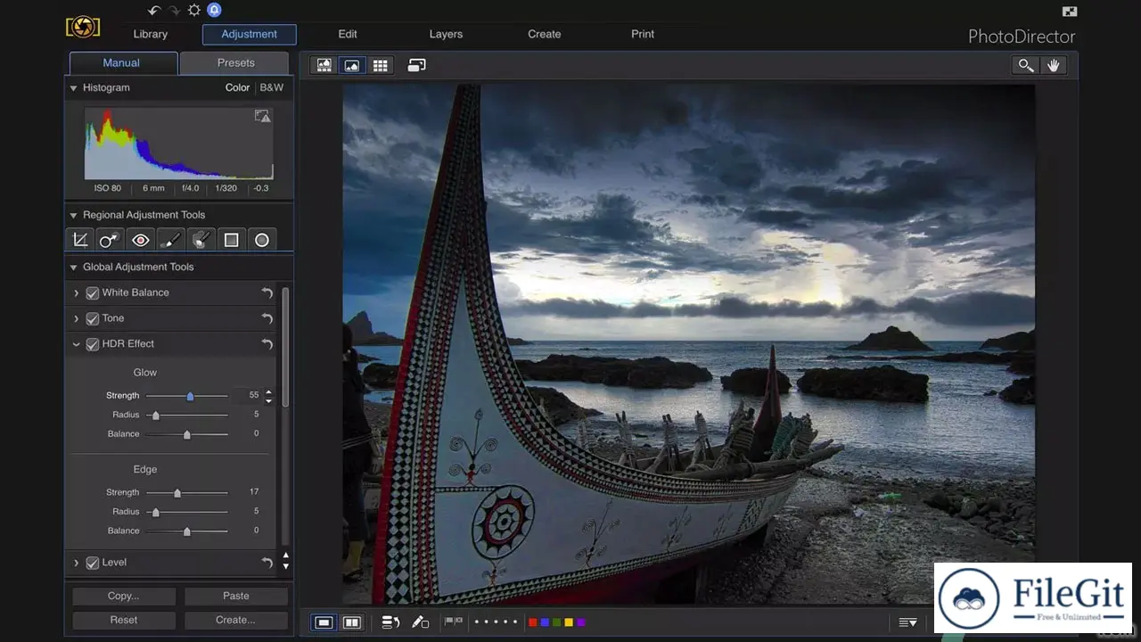This screenshot has height=642, width=1141.
Task: Collapse the Histogram section
Action: pyautogui.click(x=74, y=87)
